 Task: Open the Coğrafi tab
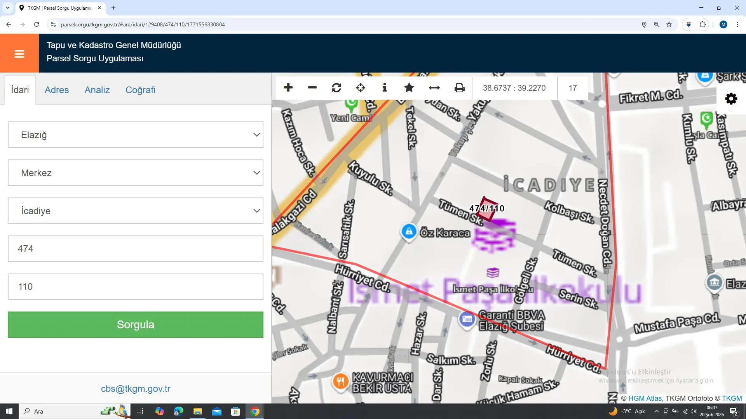click(x=140, y=90)
